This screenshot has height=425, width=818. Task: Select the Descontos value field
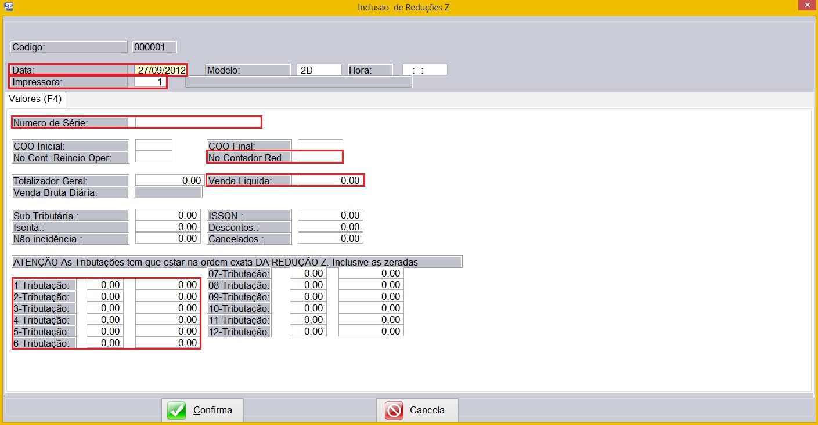coord(330,227)
